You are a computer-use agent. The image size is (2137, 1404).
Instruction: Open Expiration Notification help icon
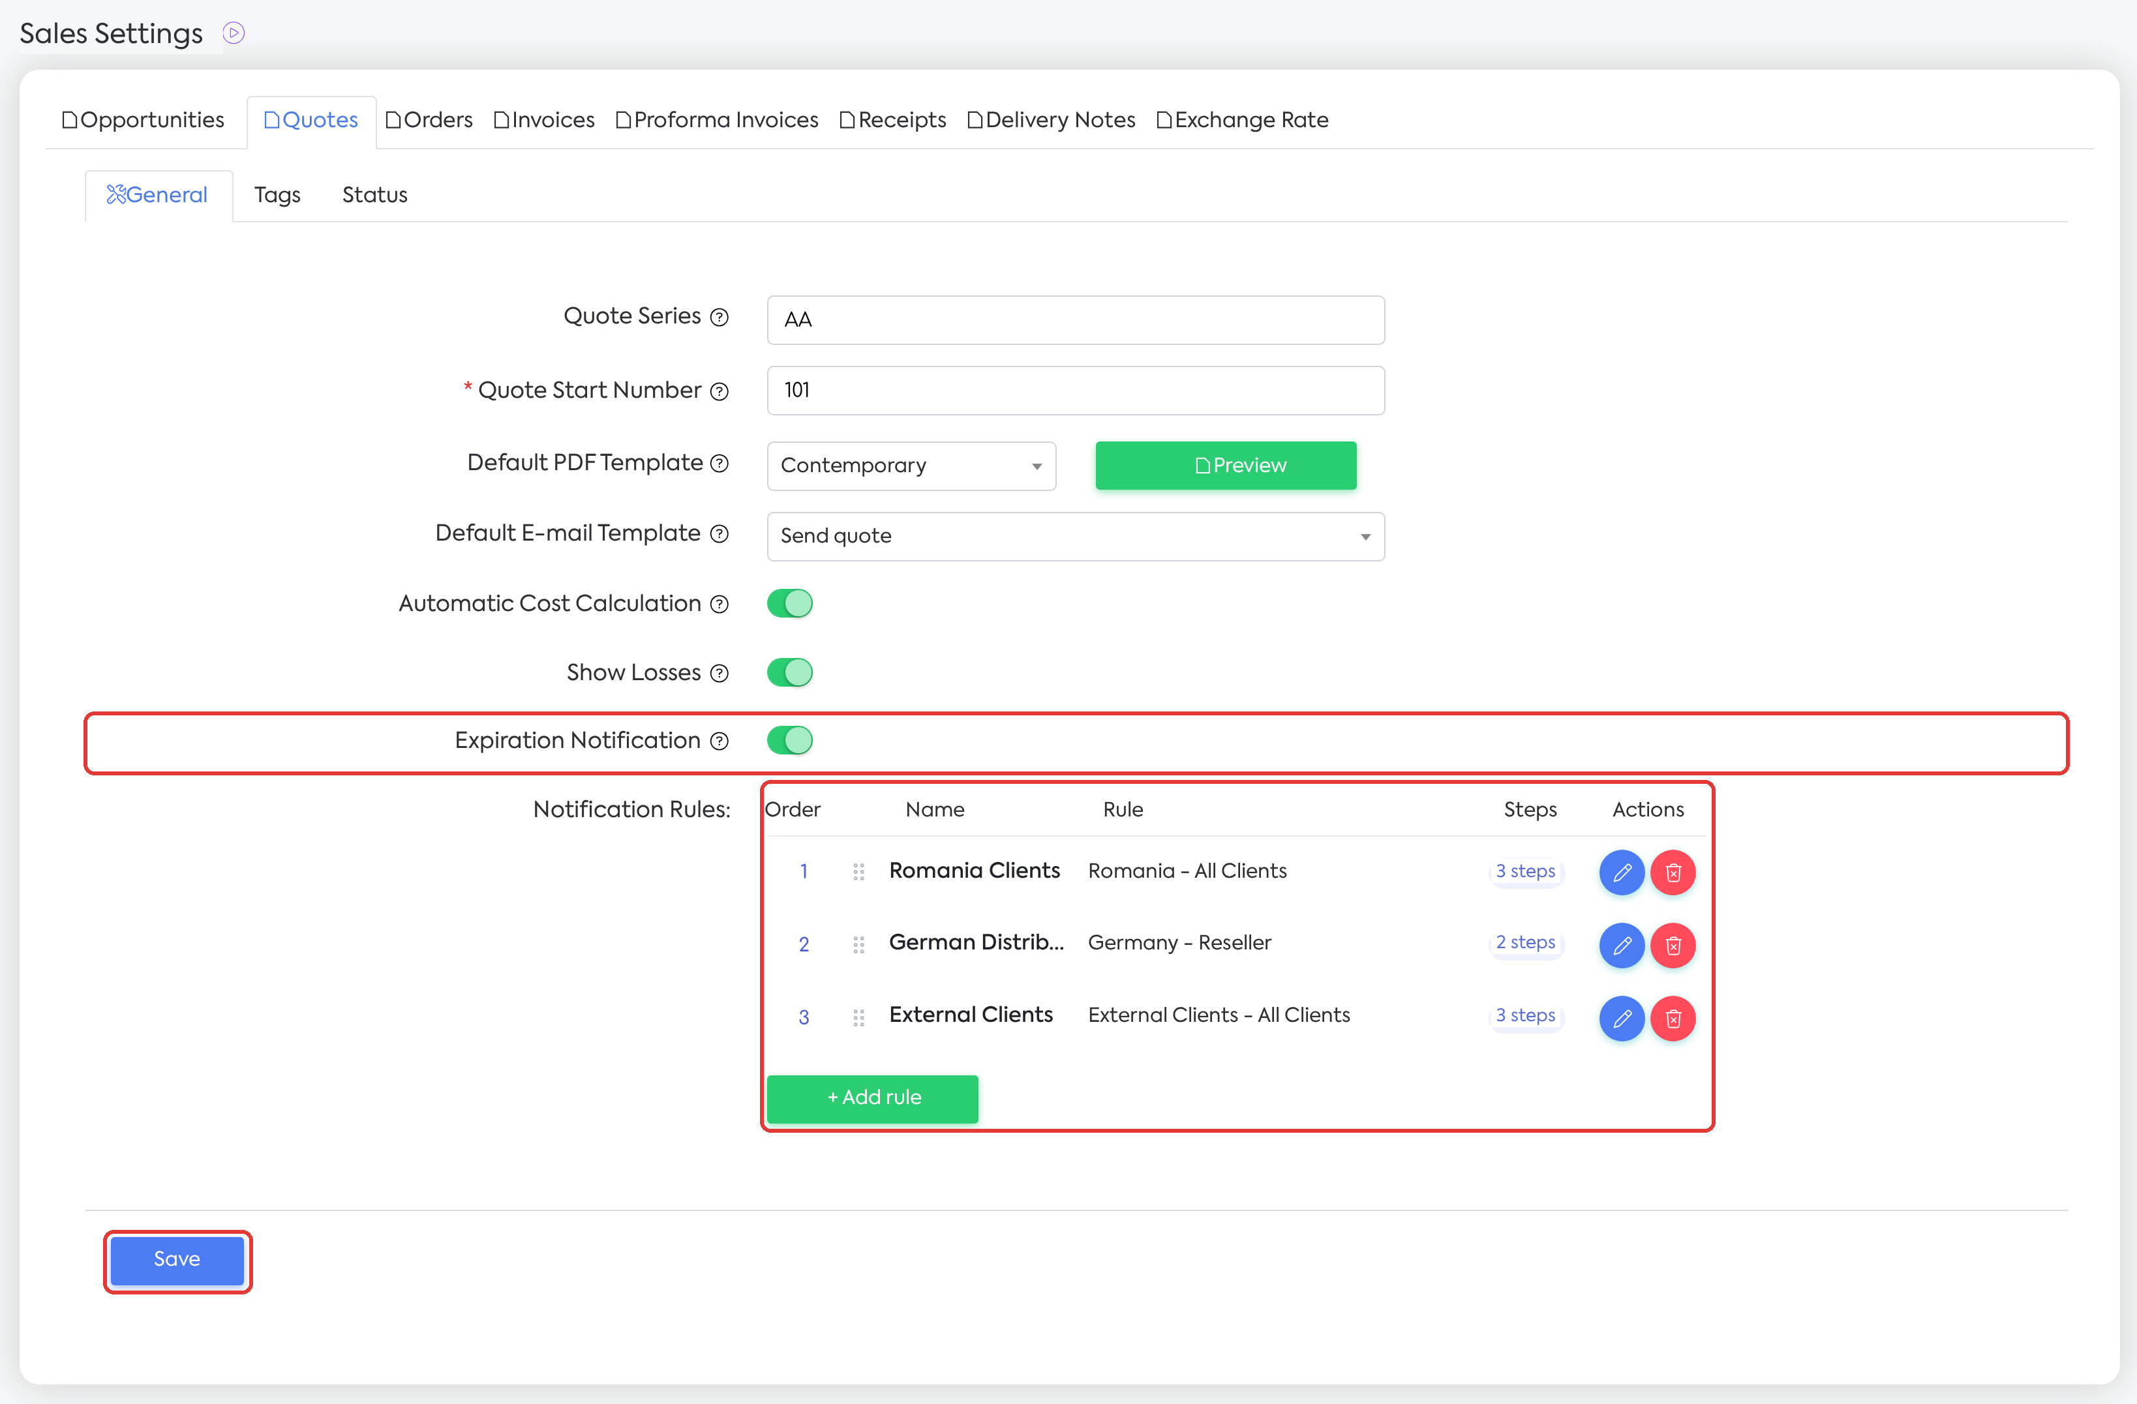pyautogui.click(x=720, y=741)
